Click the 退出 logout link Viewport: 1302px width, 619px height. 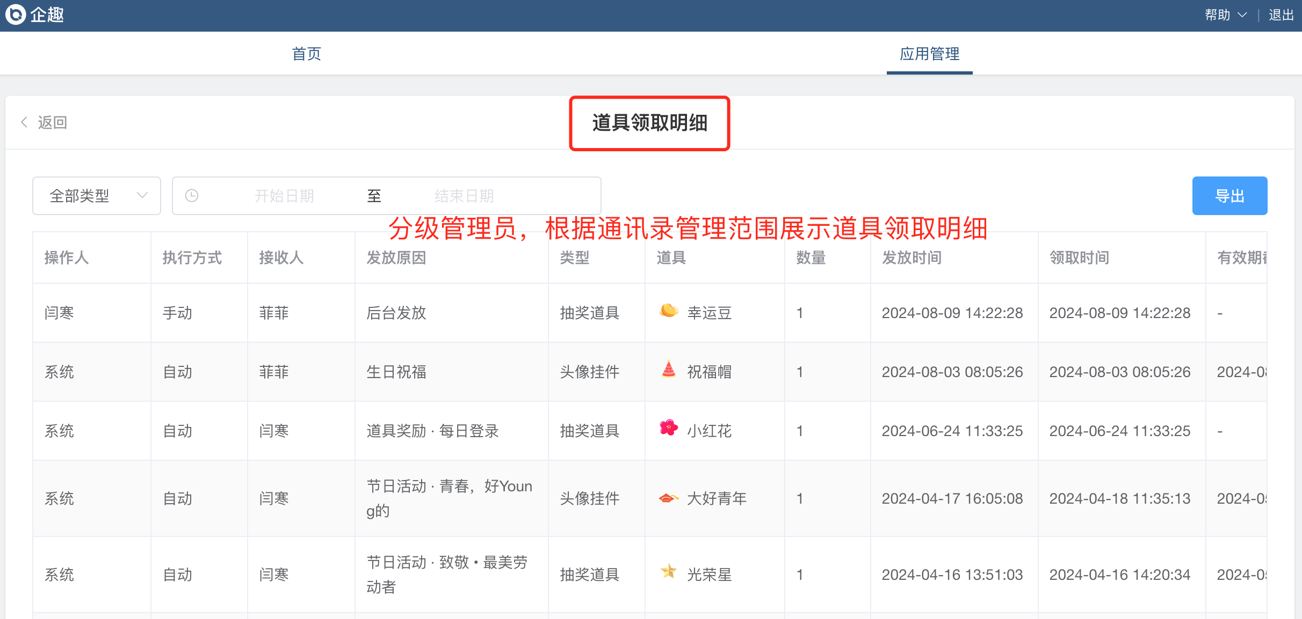point(1281,15)
